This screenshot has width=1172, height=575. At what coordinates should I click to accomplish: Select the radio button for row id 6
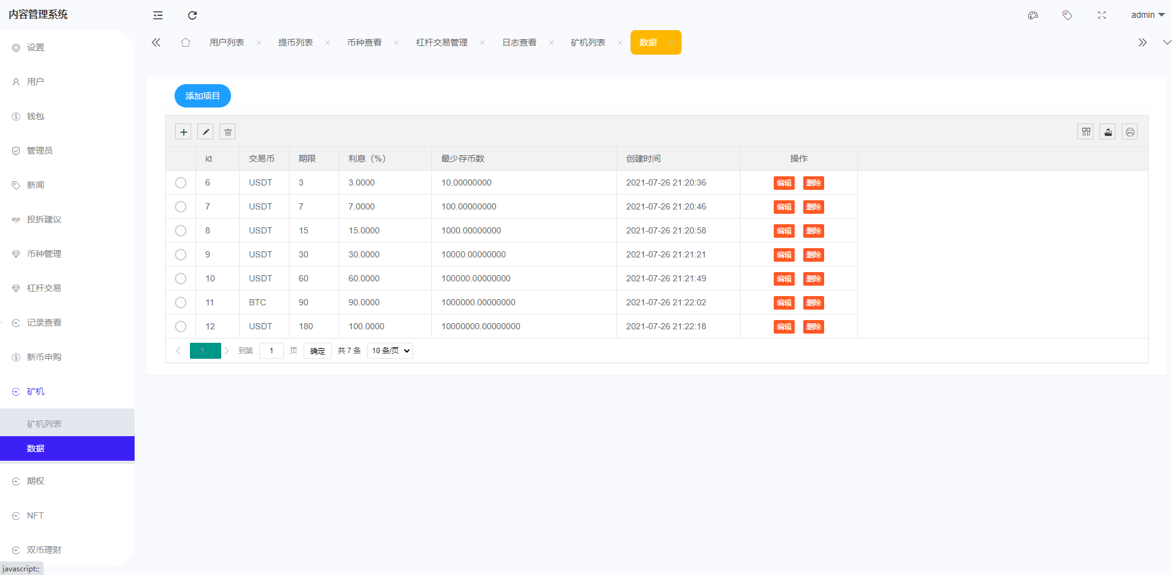point(180,182)
